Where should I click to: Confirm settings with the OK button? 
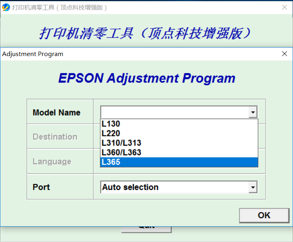point(264,215)
